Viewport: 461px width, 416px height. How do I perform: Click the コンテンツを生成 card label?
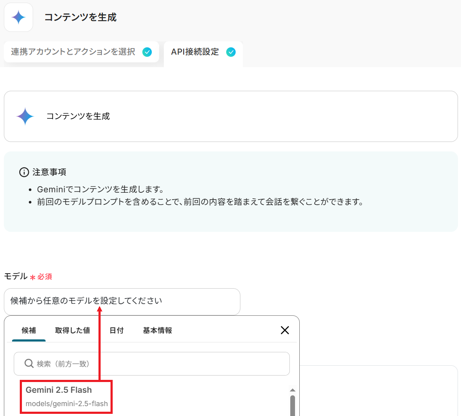78,116
